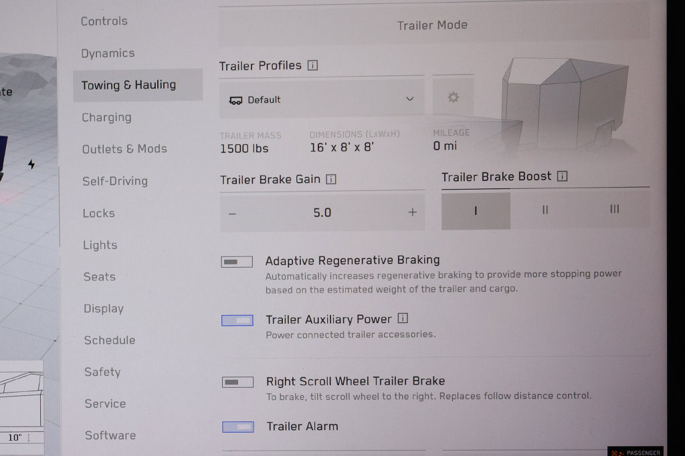The image size is (685, 456).
Task: Decrease Trailer Brake Gain with minus
Action: [232, 214]
